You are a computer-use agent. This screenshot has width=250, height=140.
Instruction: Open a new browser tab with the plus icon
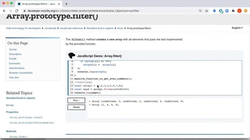click(x=66, y=4)
